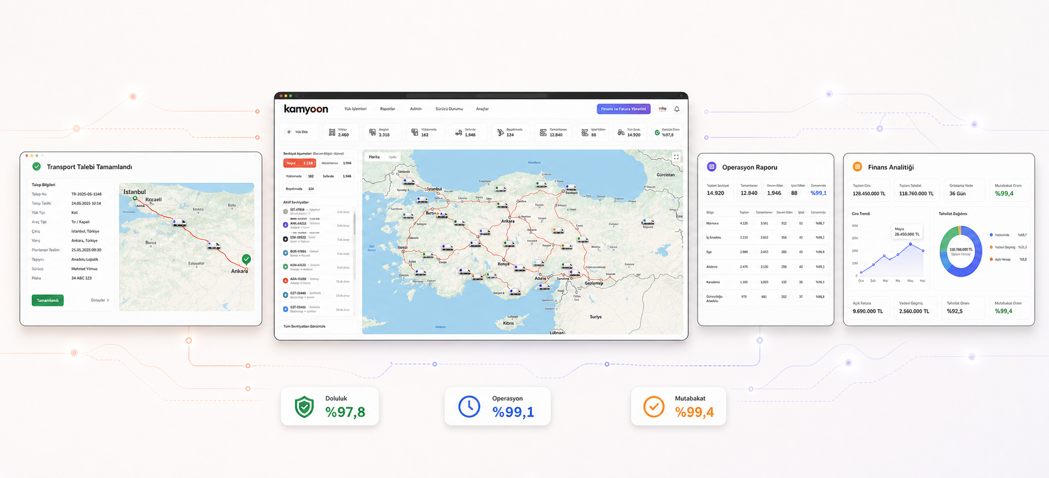Click the Ankara city marker

coord(509,217)
